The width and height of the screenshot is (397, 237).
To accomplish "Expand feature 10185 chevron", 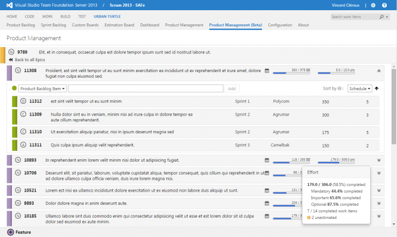I will pos(379,216).
